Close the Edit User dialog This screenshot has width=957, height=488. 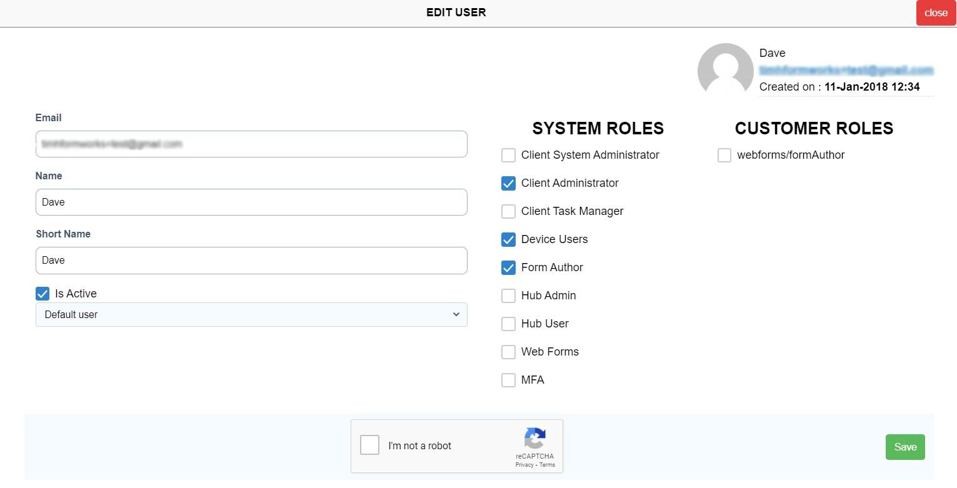pyautogui.click(x=936, y=12)
